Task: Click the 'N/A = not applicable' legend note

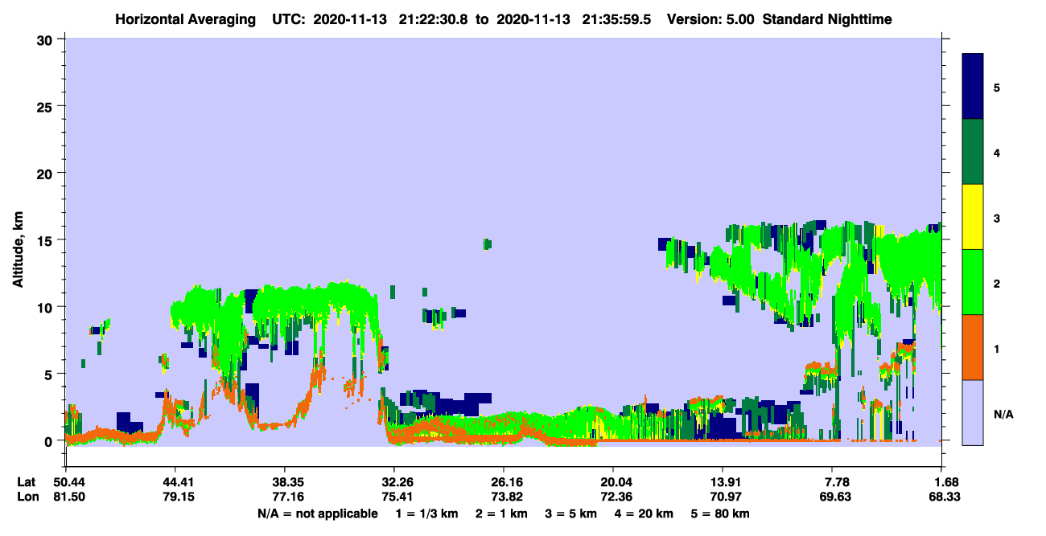Action: tap(317, 513)
